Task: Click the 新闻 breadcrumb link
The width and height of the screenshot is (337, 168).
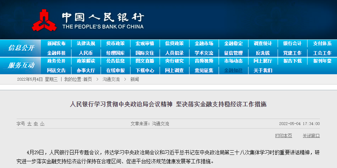Action: (134, 79)
